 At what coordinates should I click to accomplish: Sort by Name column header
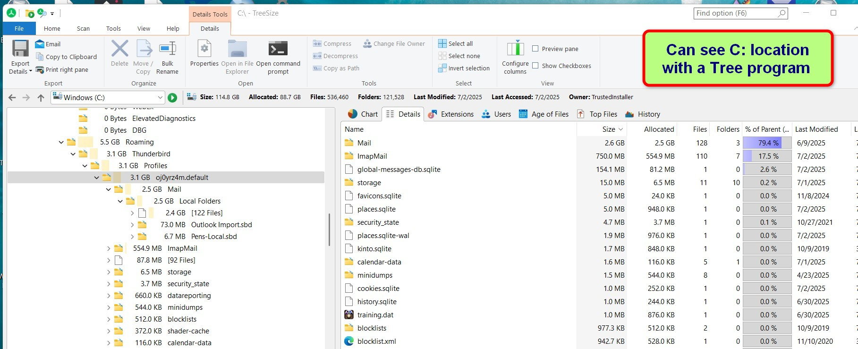459,129
